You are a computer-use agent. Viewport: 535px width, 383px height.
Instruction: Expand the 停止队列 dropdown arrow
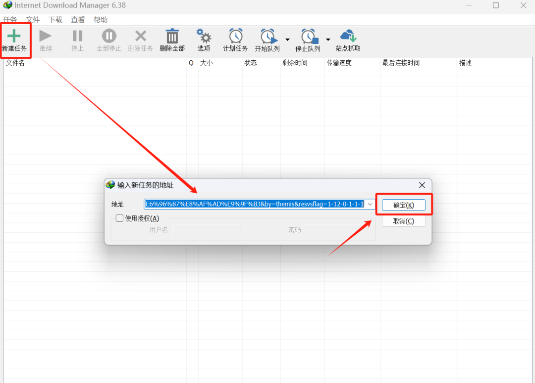pos(328,40)
